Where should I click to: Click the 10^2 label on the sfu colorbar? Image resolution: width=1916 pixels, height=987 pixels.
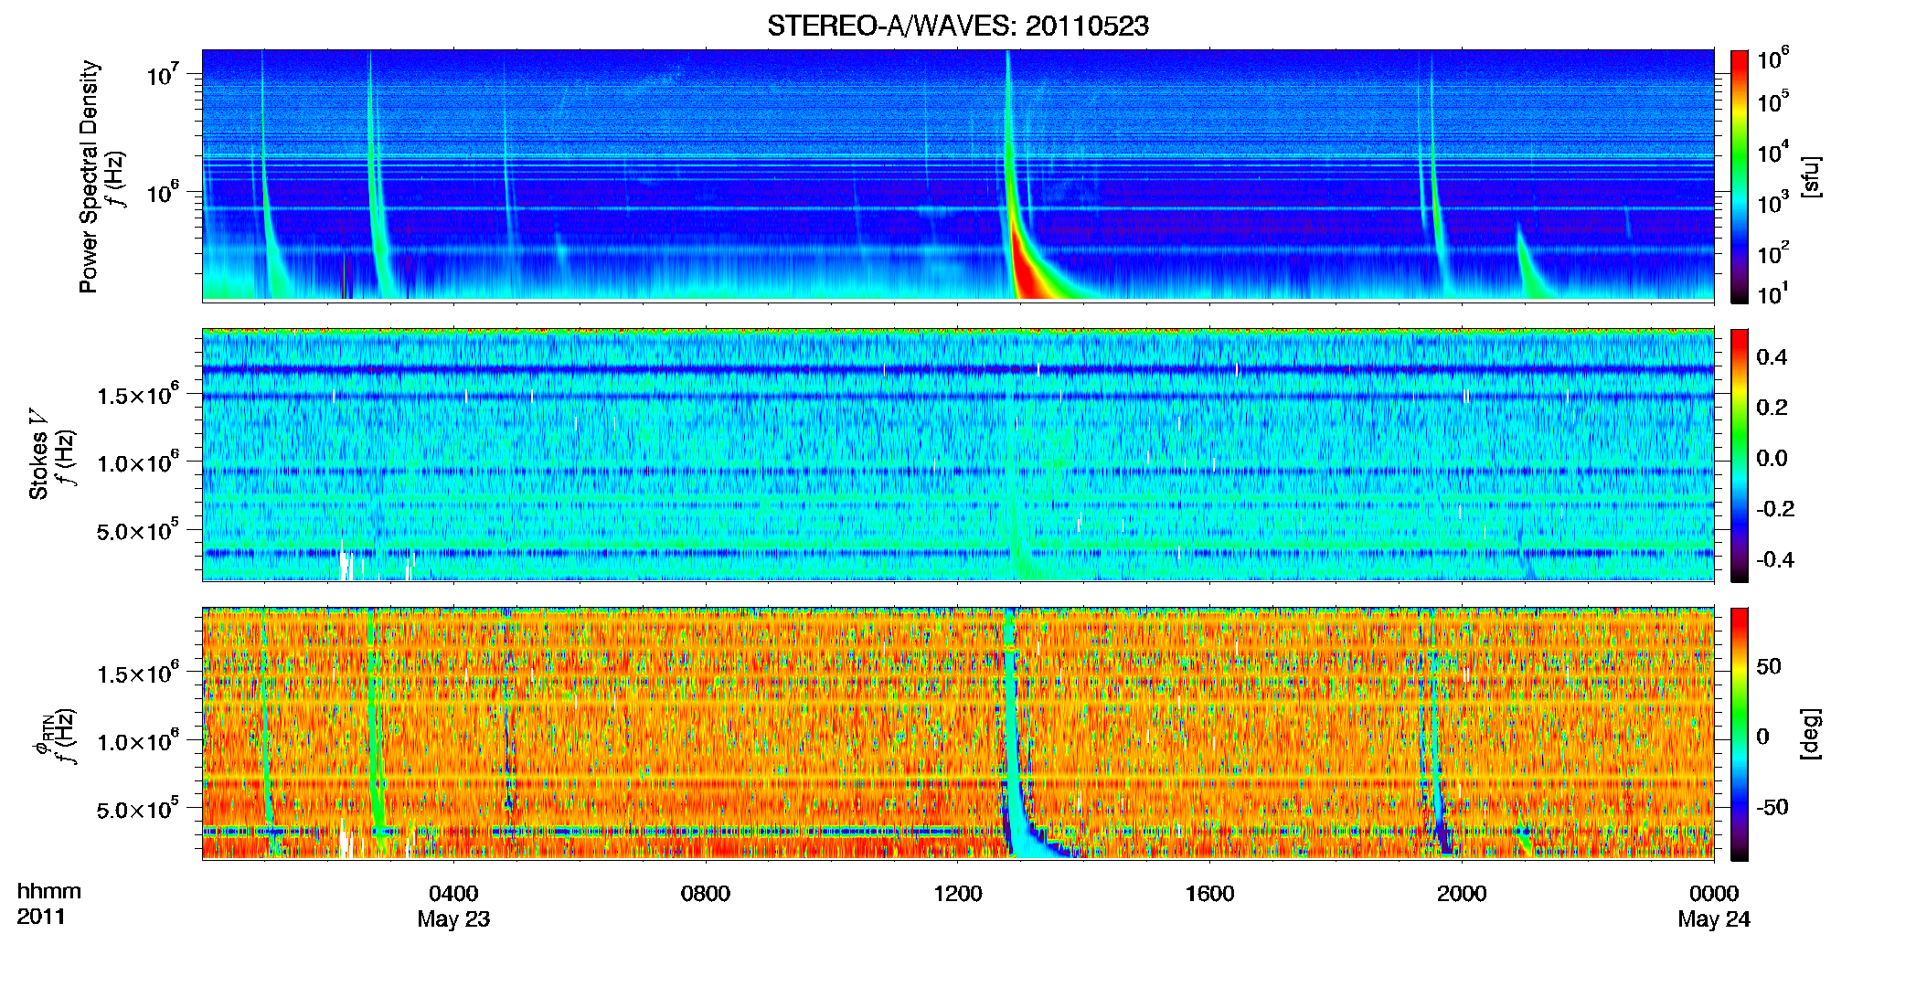(1773, 252)
